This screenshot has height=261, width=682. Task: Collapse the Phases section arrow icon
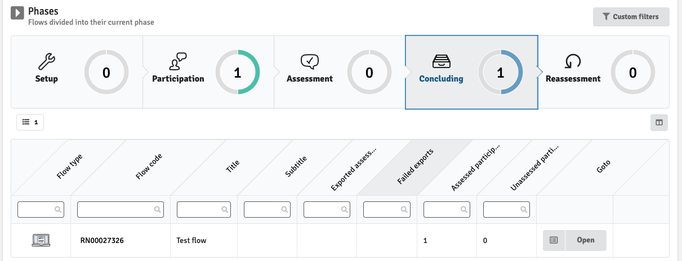click(x=17, y=12)
